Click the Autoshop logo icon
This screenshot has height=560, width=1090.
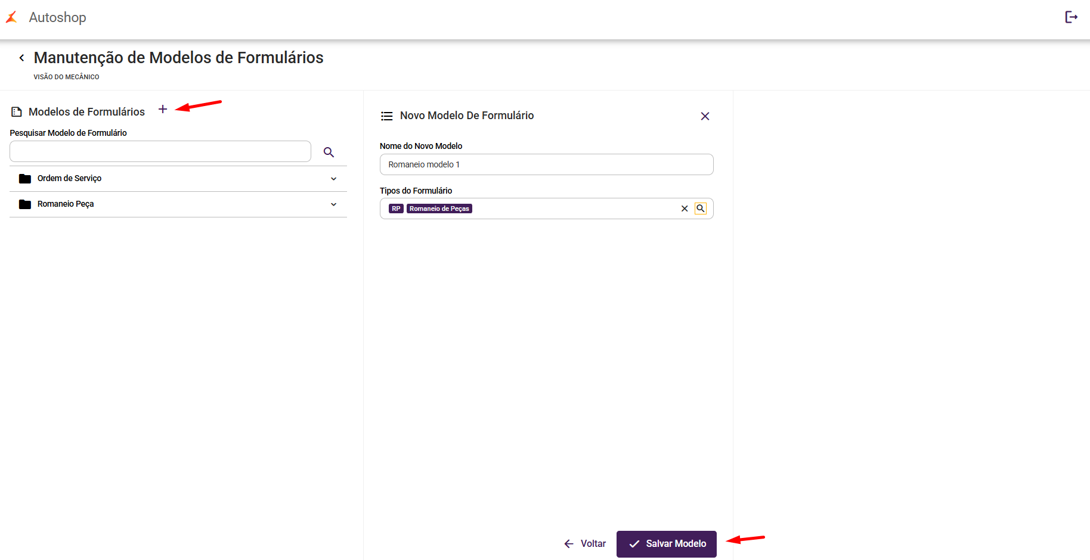[x=11, y=17]
